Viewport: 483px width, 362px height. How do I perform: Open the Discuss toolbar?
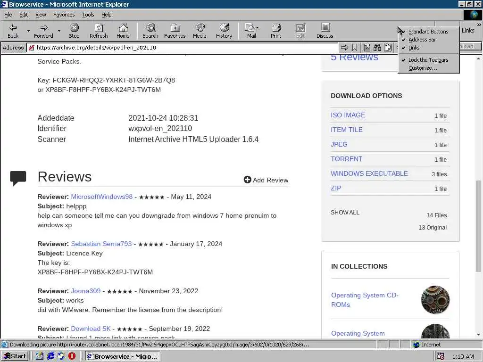[x=325, y=31]
